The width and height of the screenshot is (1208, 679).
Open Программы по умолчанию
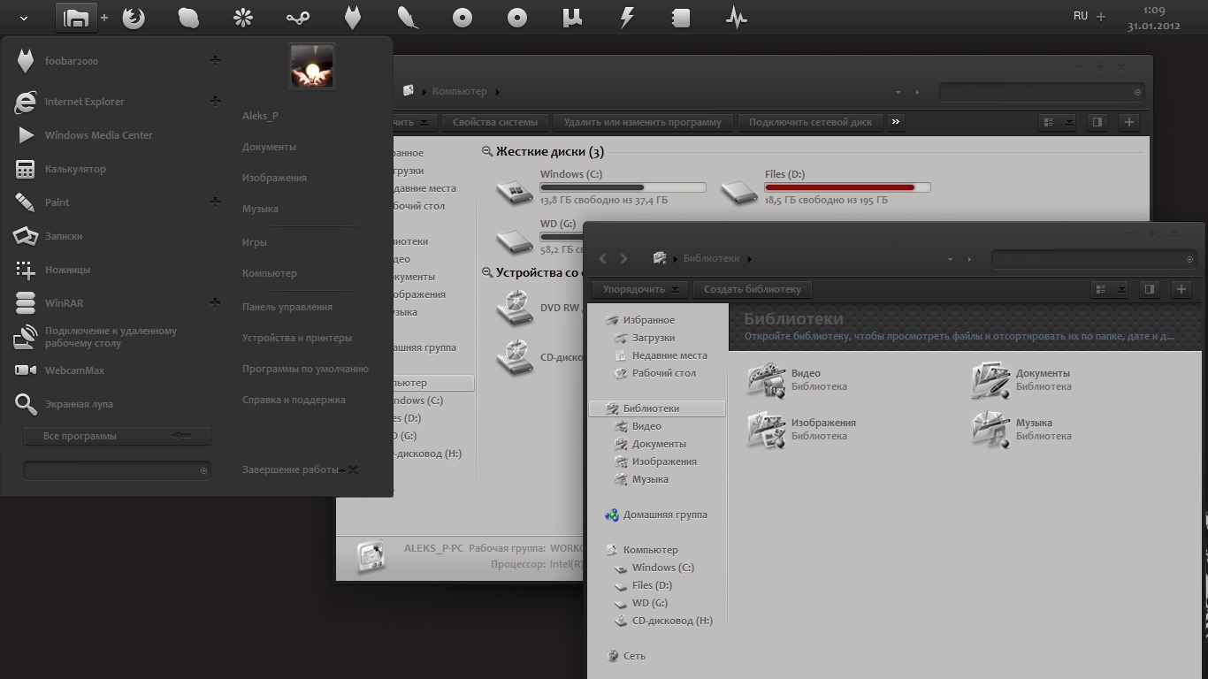pyautogui.click(x=305, y=369)
